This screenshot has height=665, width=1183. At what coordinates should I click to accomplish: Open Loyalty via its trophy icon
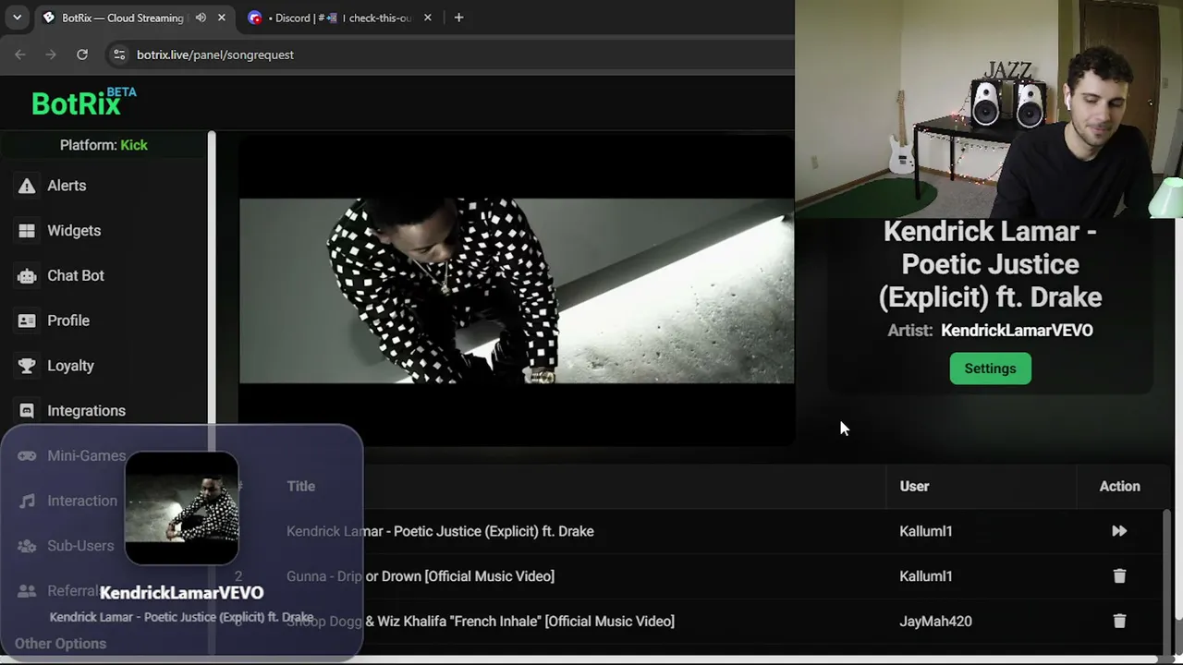click(27, 366)
